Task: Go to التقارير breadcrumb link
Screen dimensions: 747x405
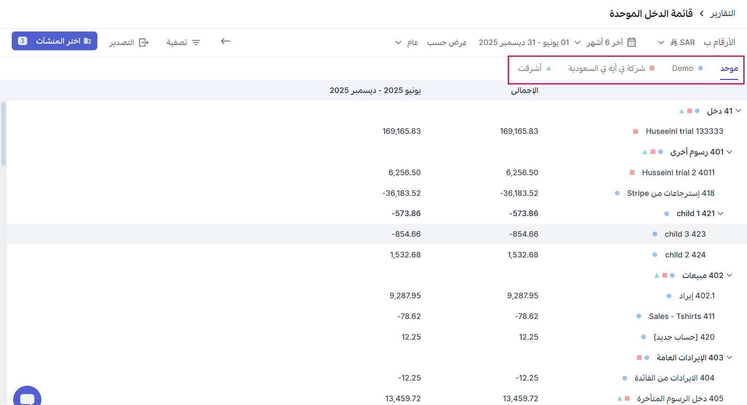Action: point(723,13)
